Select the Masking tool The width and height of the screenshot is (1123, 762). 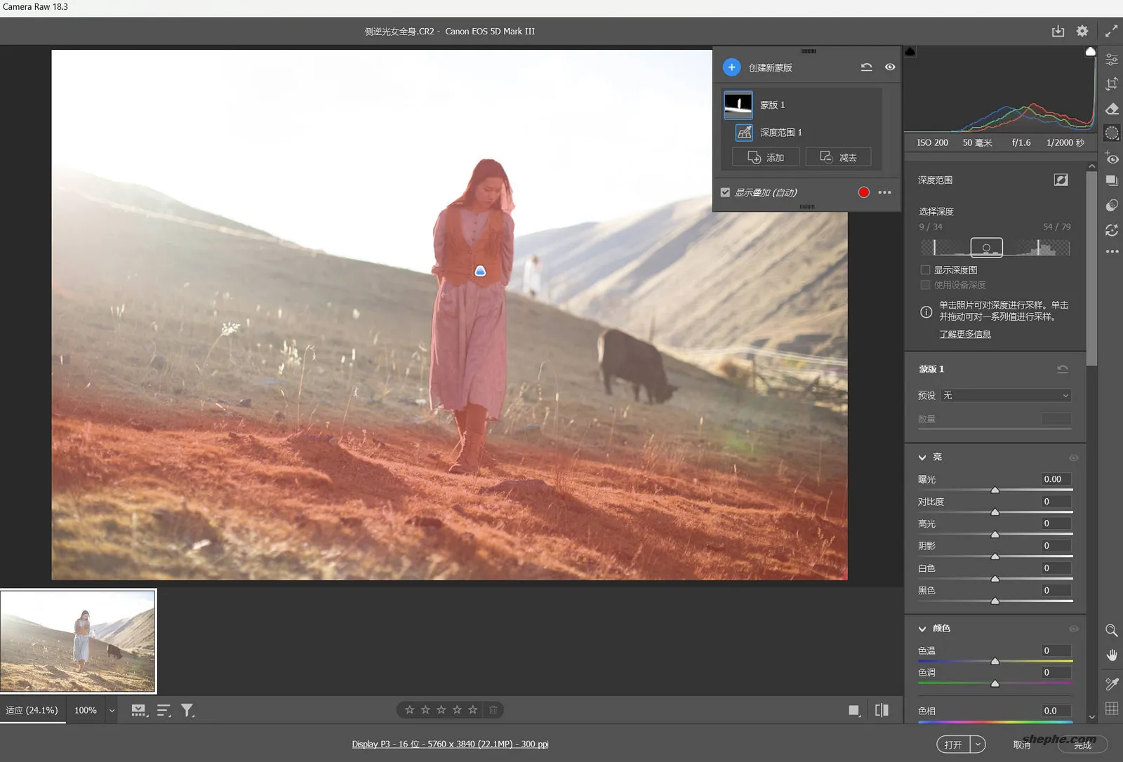pos(1112,133)
